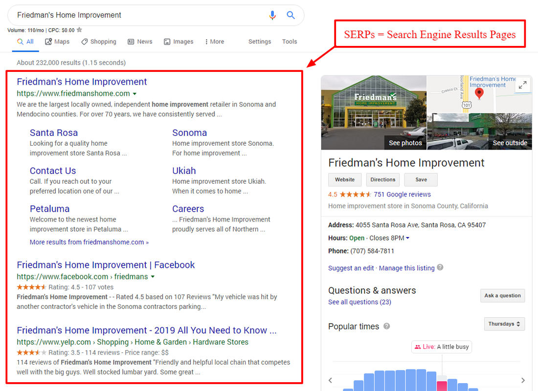Open See photos storefront thumbnail
This screenshot has width=538, height=391.
click(x=374, y=112)
